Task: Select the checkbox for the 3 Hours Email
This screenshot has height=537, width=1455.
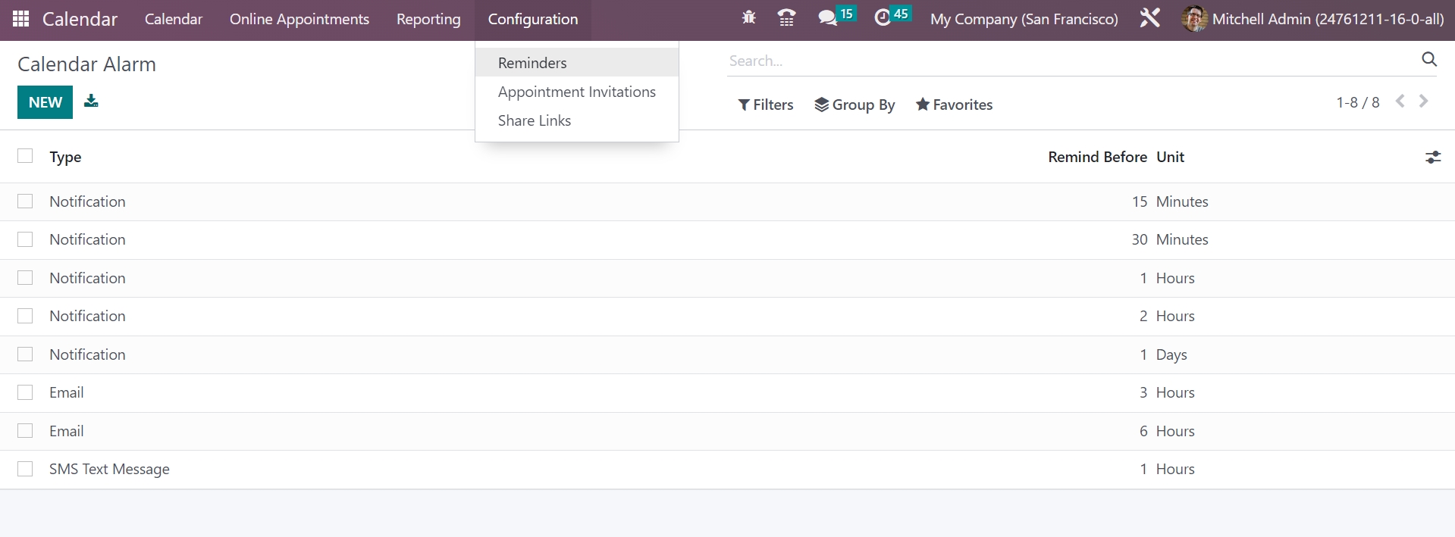Action: pos(25,392)
